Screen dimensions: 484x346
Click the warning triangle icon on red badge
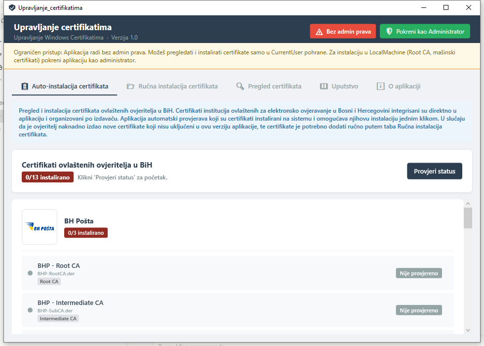coord(320,32)
